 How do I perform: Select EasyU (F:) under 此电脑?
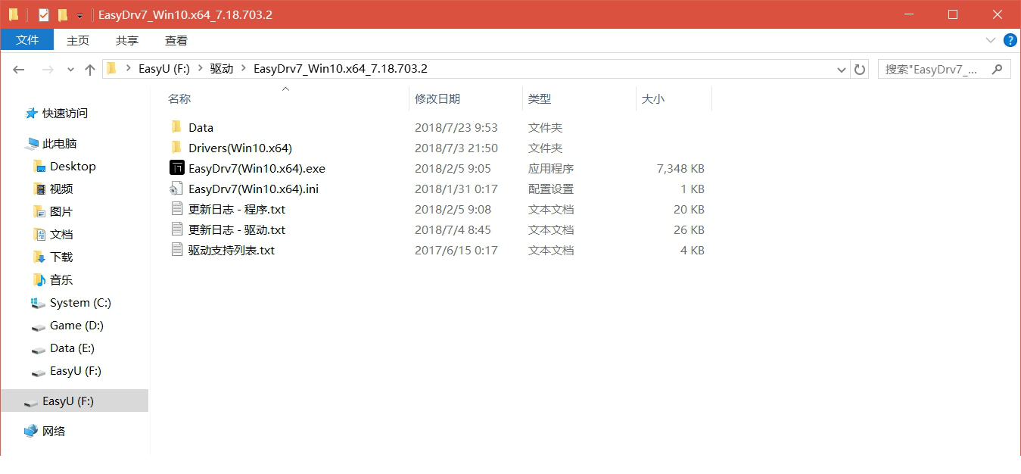click(x=75, y=371)
